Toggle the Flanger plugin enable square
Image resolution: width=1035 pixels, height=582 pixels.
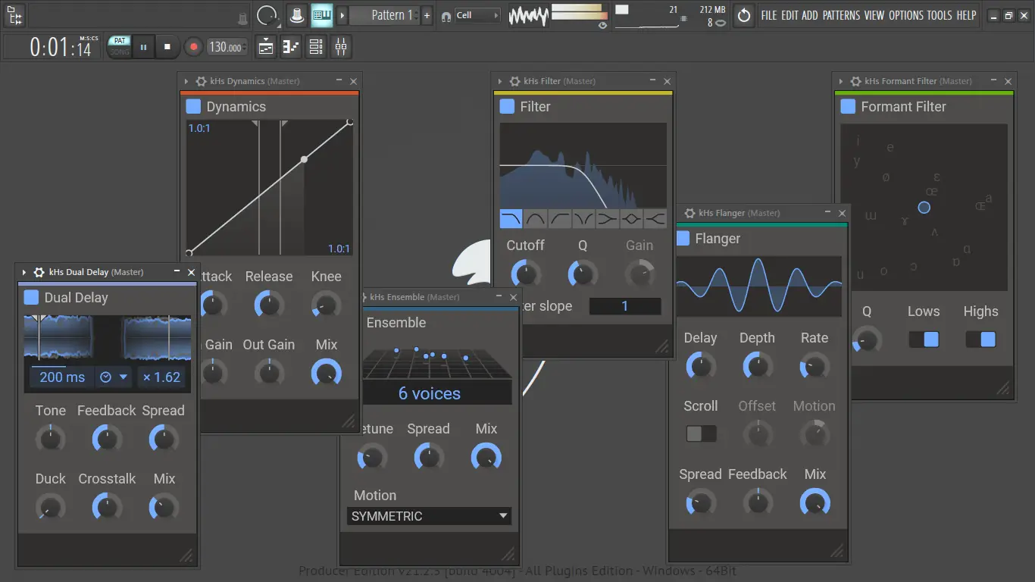point(683,239)
